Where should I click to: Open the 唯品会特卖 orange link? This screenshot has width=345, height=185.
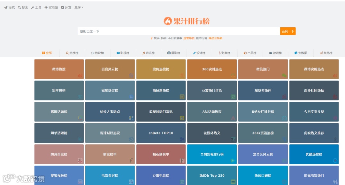pos(215,38)
